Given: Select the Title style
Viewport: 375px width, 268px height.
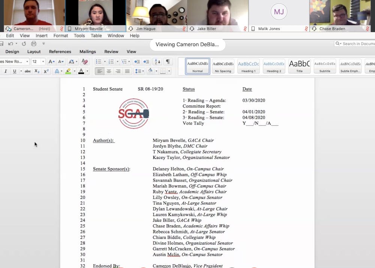Looking at the screenshot, I should 299,66.
